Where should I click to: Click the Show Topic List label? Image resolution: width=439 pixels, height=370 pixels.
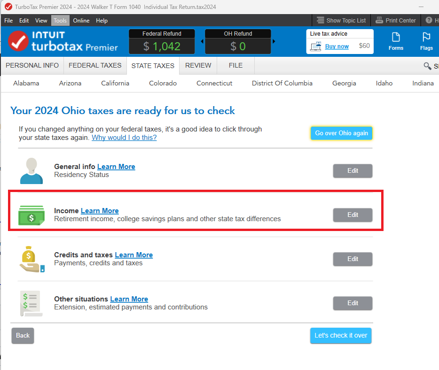tap(346, 20)
